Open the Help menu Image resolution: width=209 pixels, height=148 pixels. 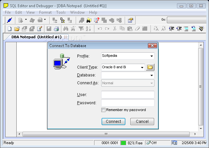[x=93, y=12]
